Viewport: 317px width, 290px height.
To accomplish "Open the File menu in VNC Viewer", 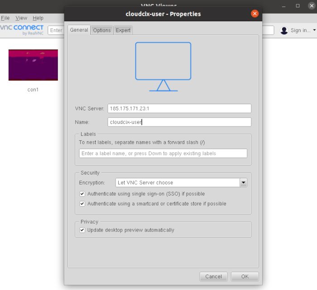I will pyautogui.click(x=5, y=18).
